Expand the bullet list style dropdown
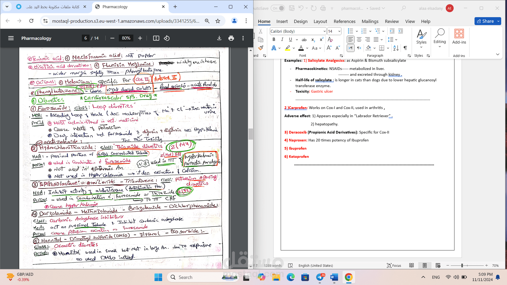Viewport: 507px width, 285px height. pyautogui.click(x=357, y=31)
